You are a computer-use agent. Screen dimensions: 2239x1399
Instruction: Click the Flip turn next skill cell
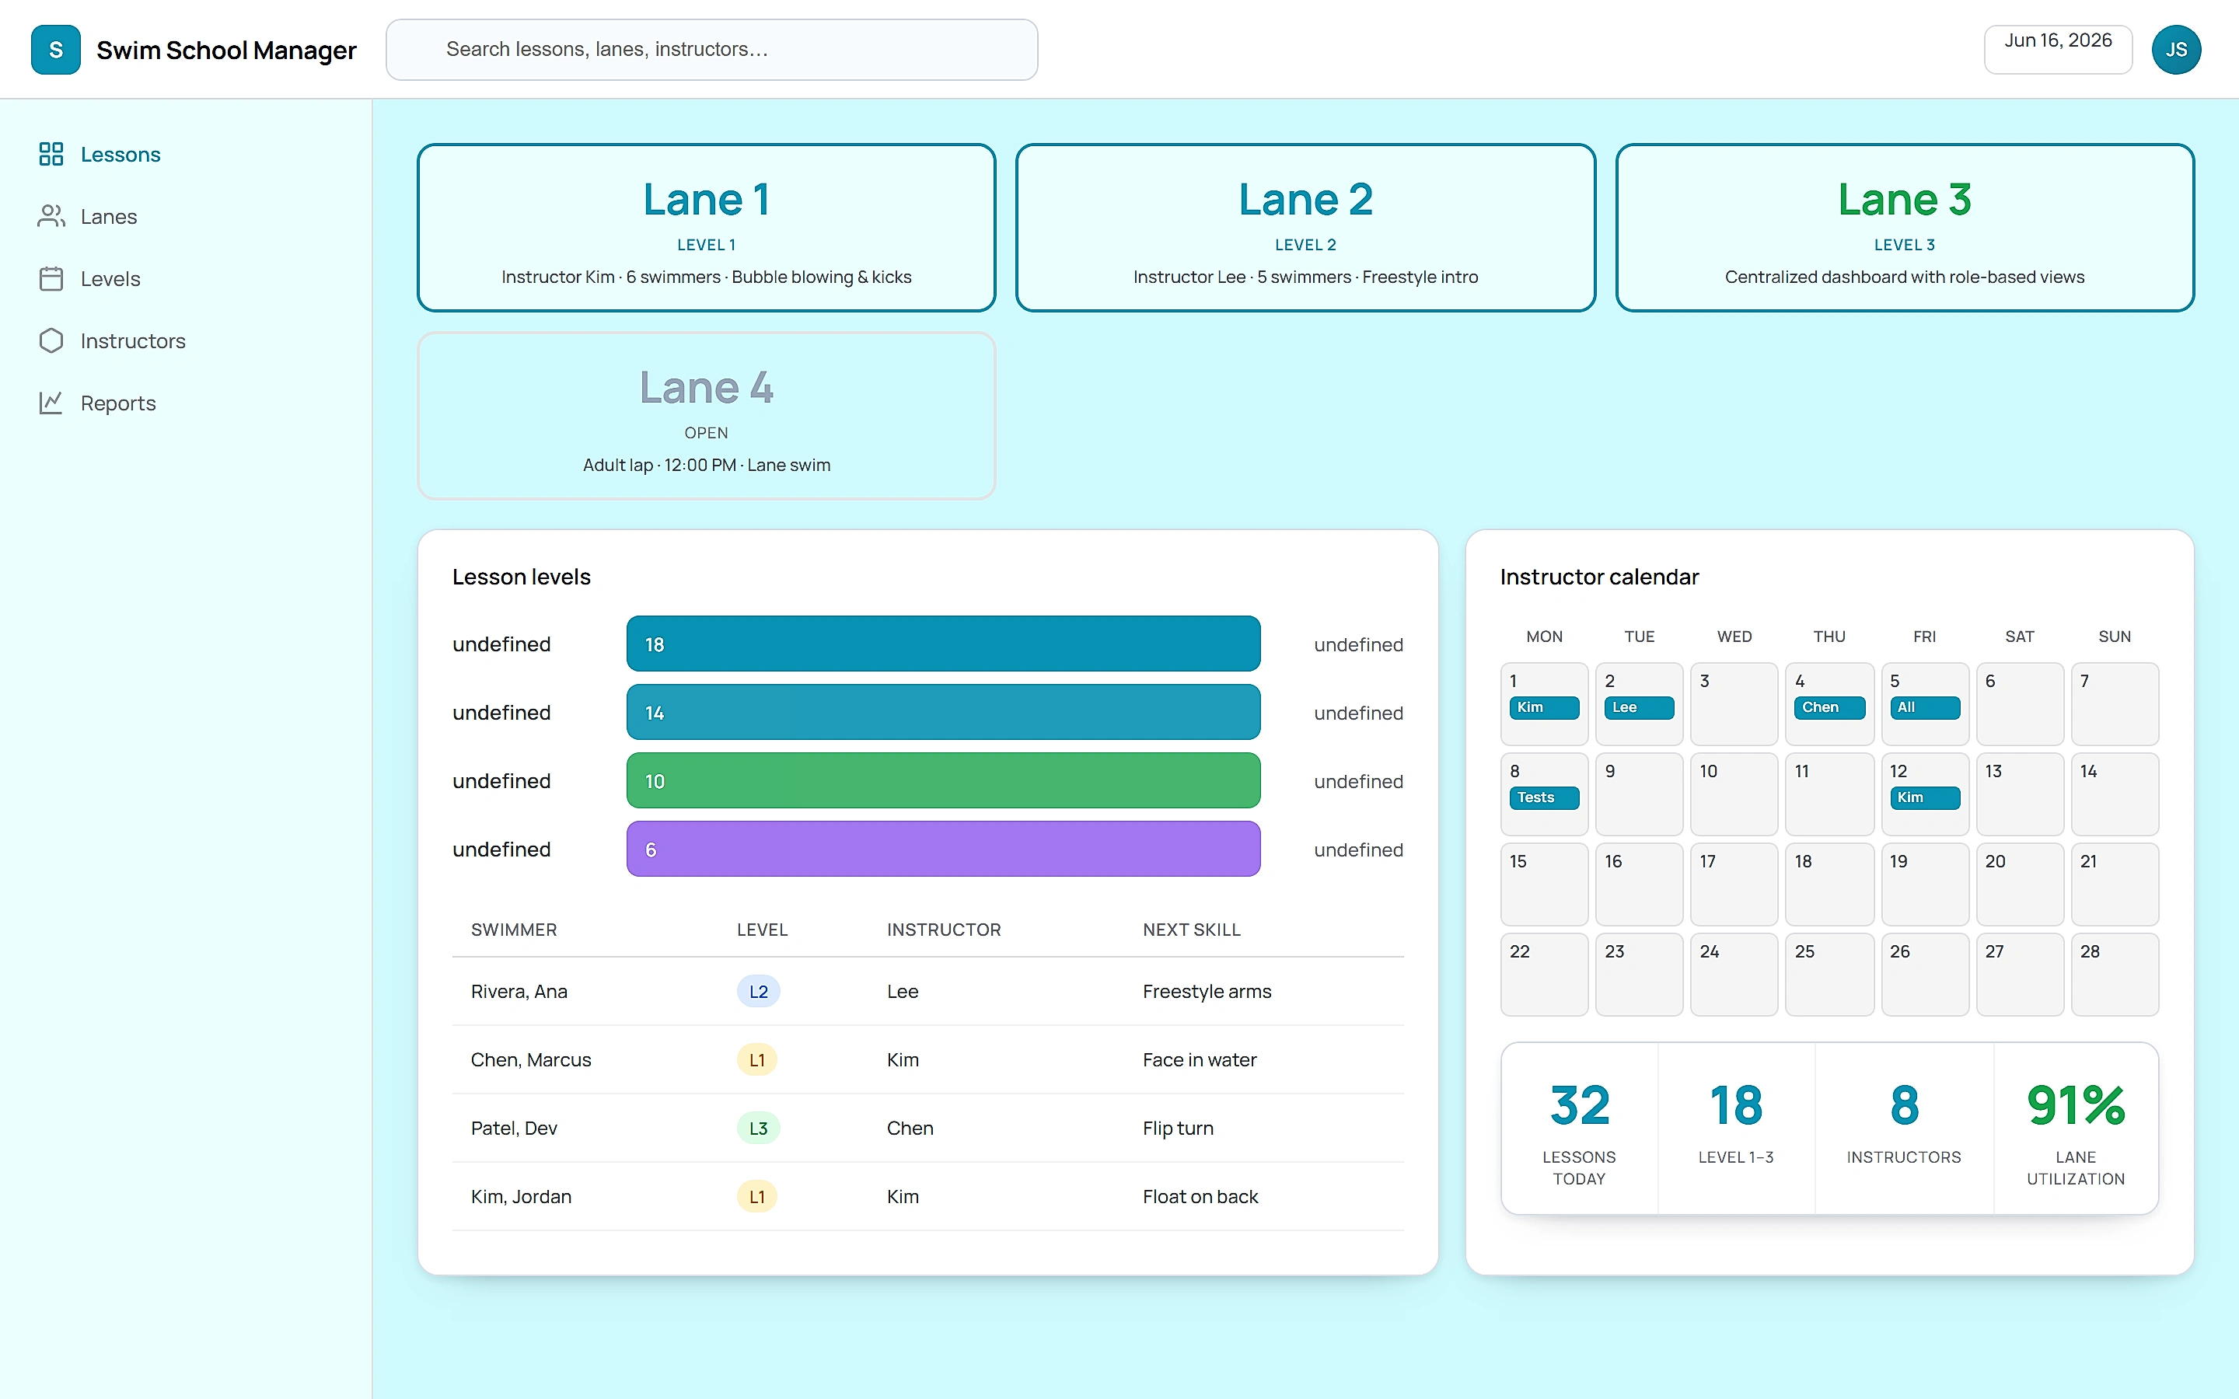(1178, 1129)
